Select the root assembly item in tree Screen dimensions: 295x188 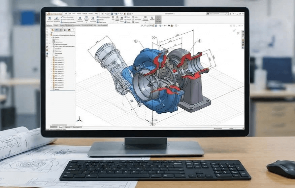[x=62, y=35]
